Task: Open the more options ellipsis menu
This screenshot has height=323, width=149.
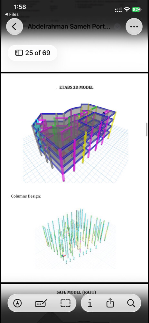Action: [134, 26]
